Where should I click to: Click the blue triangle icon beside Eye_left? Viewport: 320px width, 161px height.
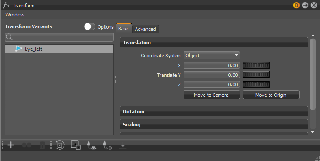click(19, 49)
